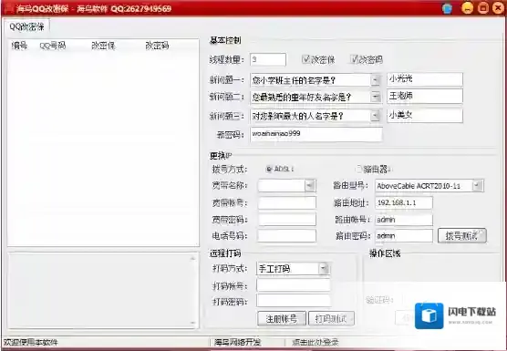Click the 线程数量 input field
The image size is (507, 351).
click(268, 59)
